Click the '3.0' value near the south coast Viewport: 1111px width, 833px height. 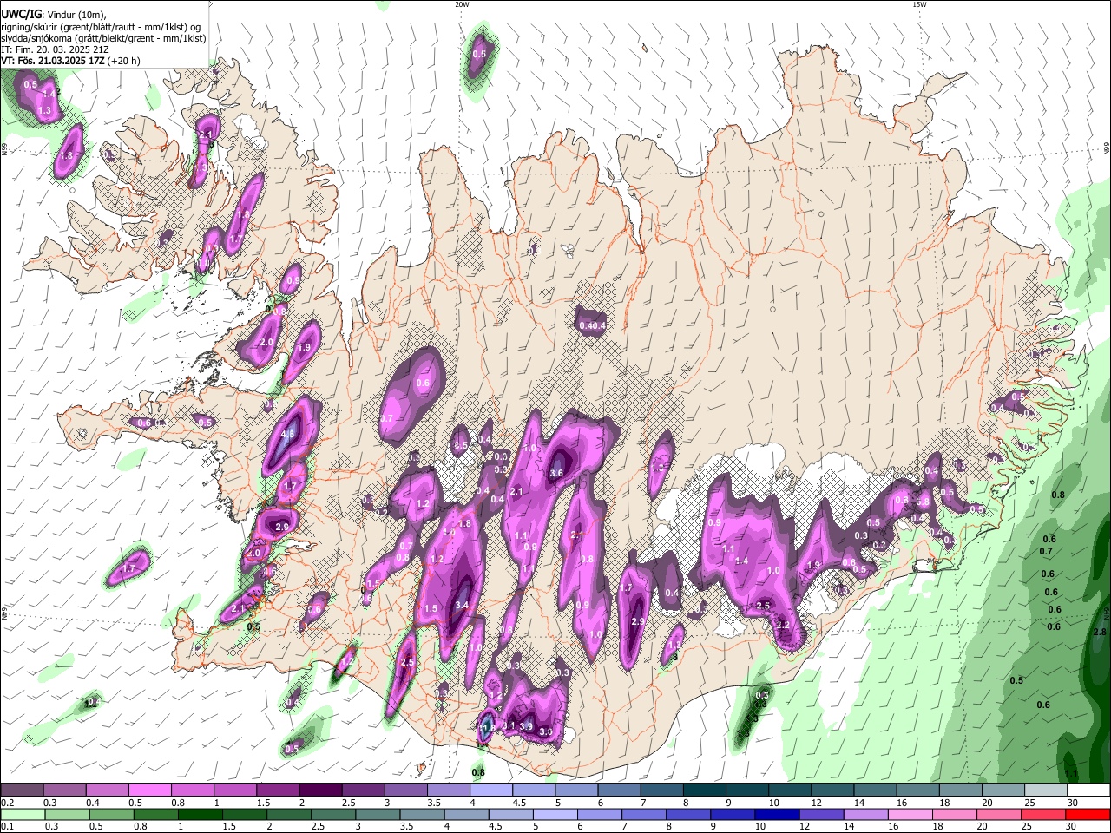tap(545, 731)
